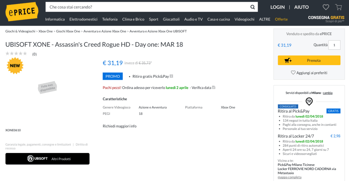The width and height of the screenshot is (349, 181).
Task: Click the struck-through price '€ 35,73'
Action: tap(145, 63)
